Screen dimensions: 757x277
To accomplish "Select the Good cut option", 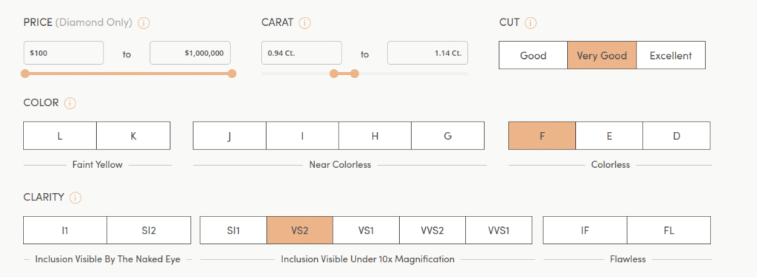I will coord(533,55).
